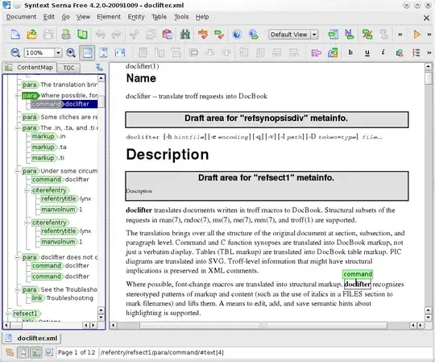Click the refsynopsisdiv metainfo draft area
The image size is (435, 362).
pyautogui.click(x=267, y=119)
